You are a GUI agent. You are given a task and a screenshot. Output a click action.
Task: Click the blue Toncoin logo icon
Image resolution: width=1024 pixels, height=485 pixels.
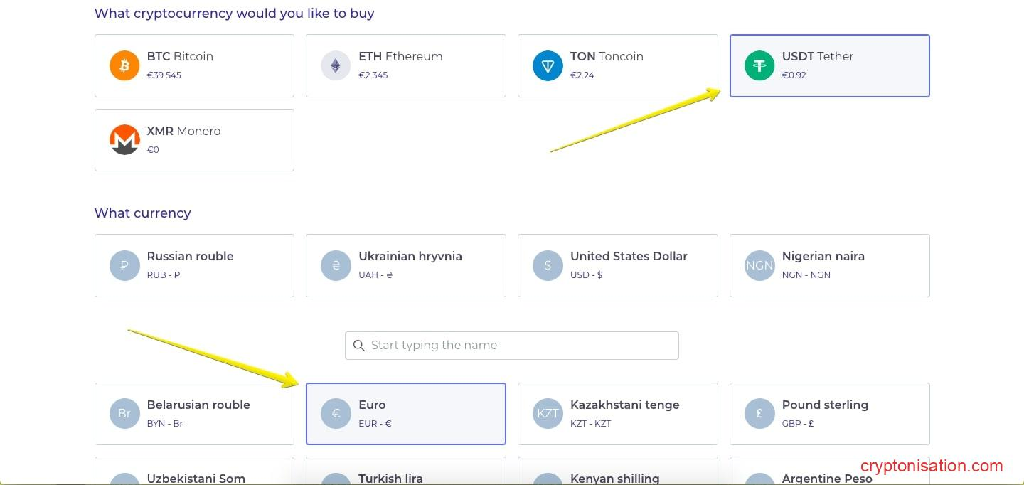pos(548,66)
